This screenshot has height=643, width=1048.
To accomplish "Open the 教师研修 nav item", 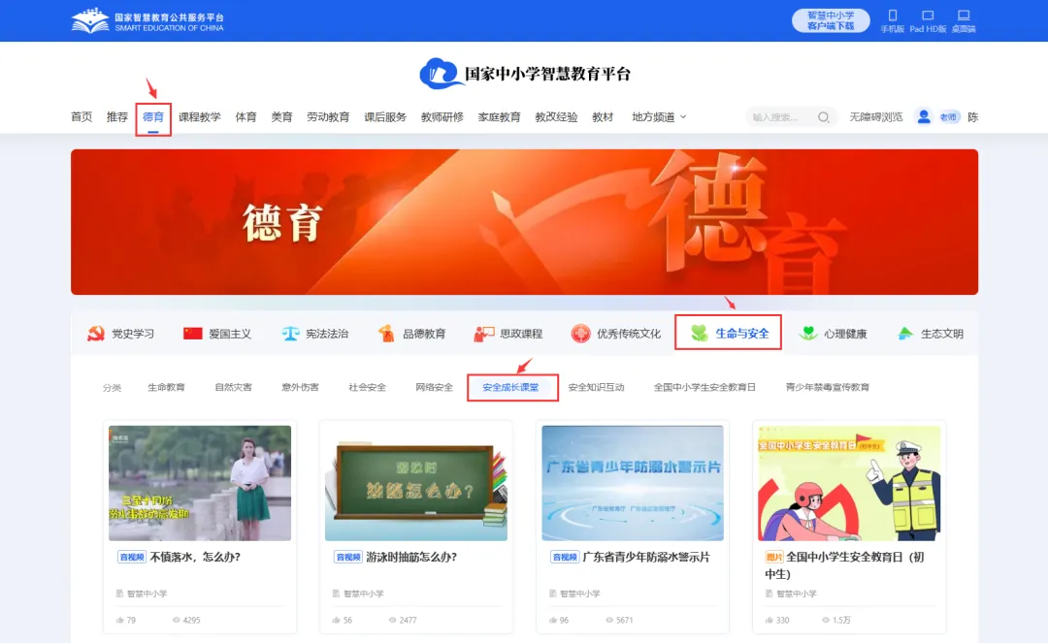I will tap(442, 116).
